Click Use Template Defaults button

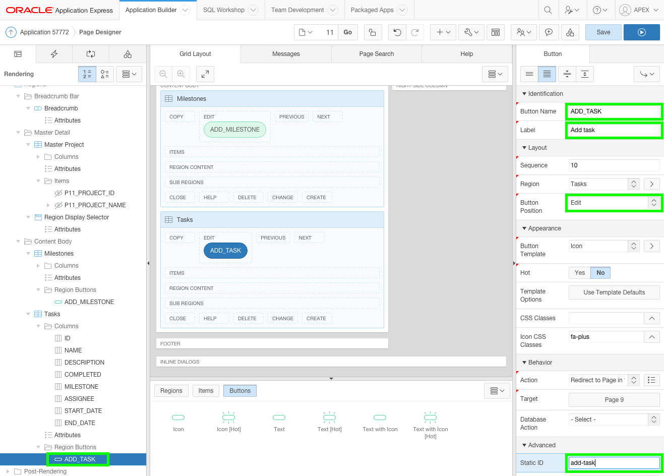[614, 292]
